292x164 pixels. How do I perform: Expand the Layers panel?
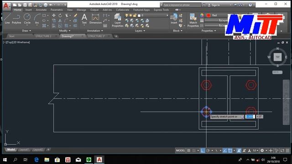(x=140, y=31)
